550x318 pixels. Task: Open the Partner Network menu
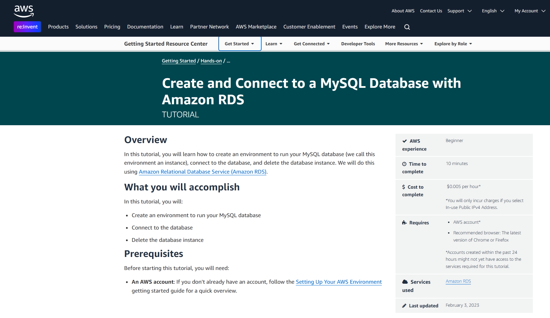(209, 27)
